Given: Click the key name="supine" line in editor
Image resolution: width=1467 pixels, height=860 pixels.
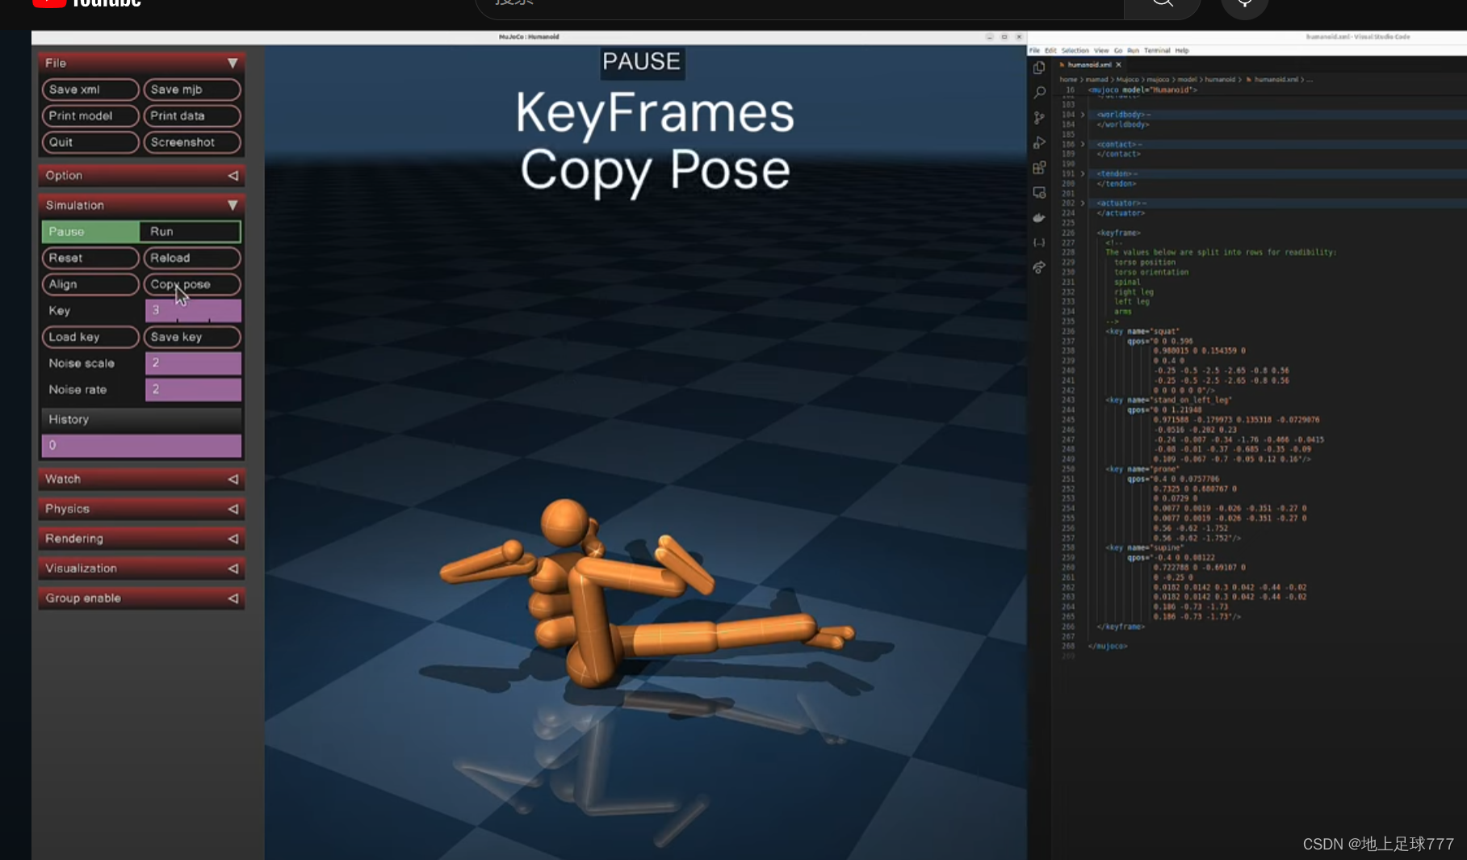Looking at the screenshot, I should pyautogui.click(x=1144, y=547).
